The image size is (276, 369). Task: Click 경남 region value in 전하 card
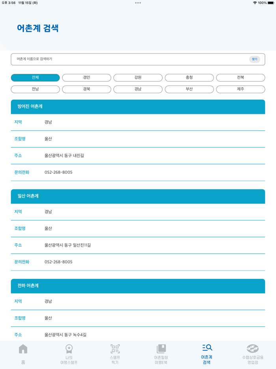tap(48, 301)
